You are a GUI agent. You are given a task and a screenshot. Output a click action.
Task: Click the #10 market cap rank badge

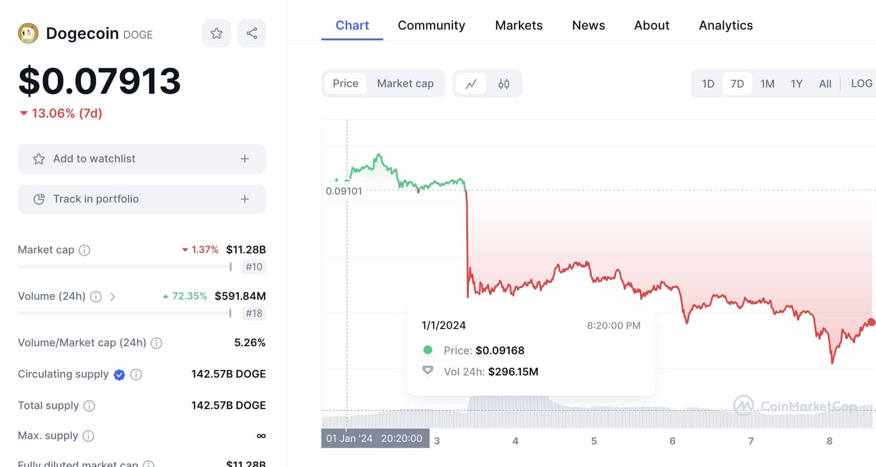(254, 267)
